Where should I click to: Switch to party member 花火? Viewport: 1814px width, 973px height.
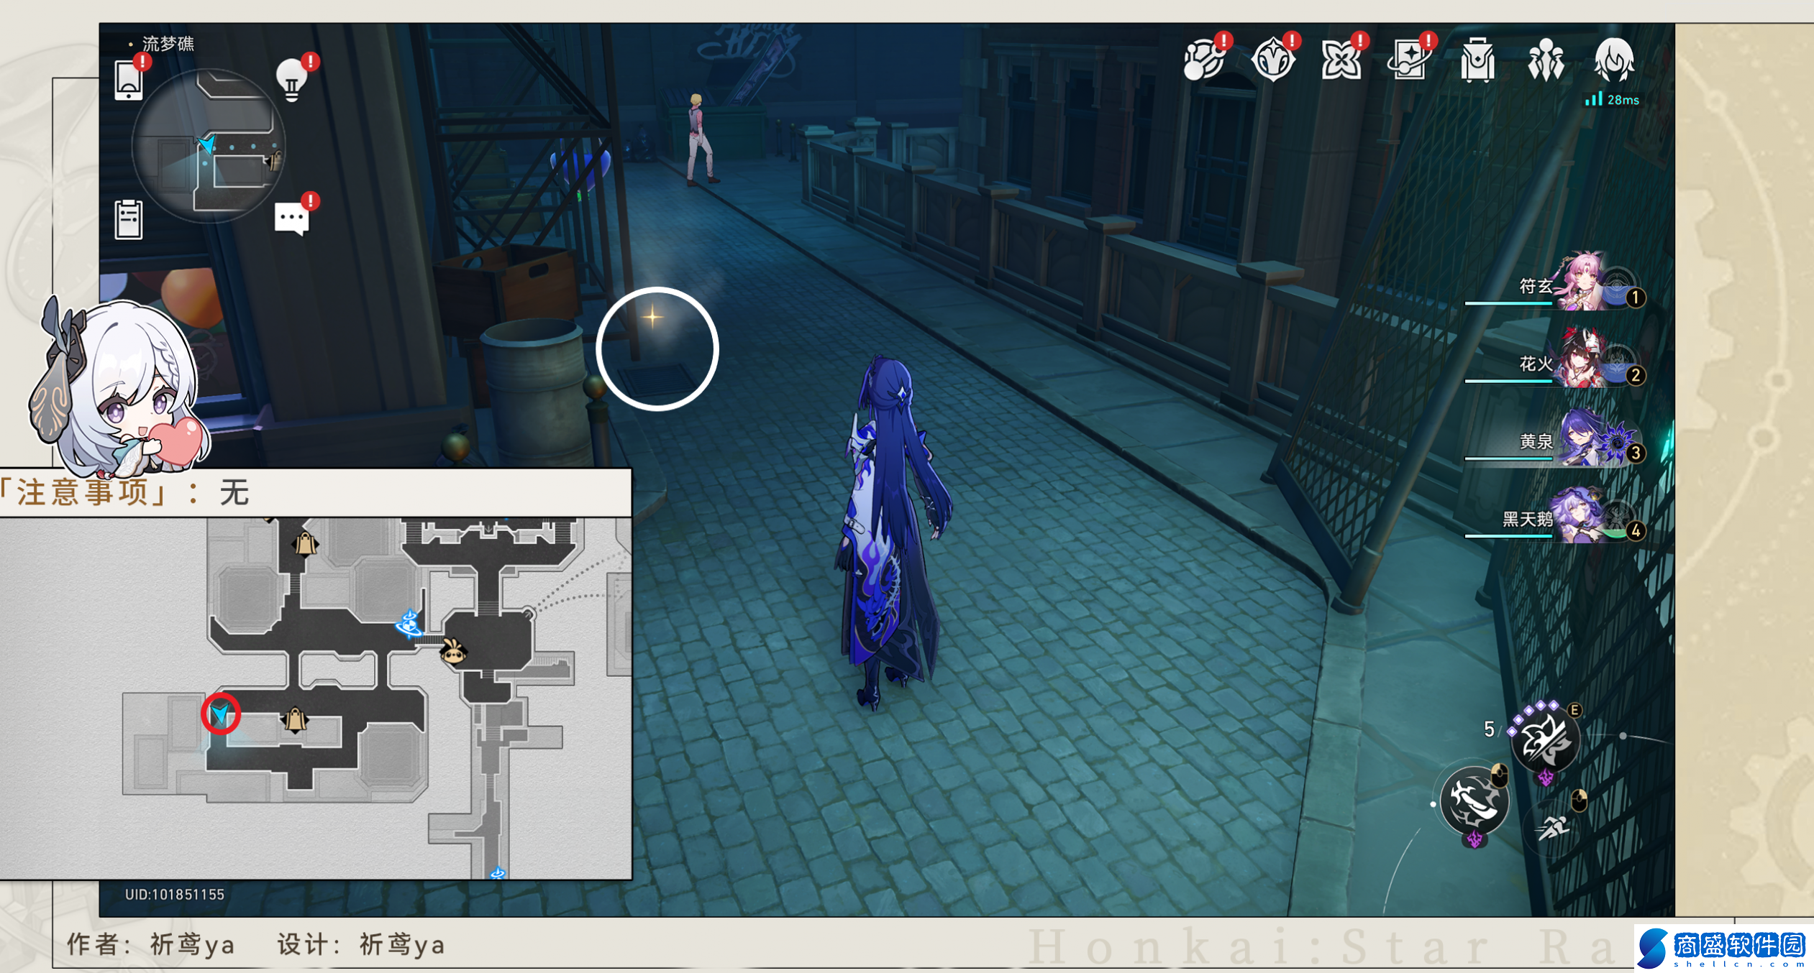click(x=1582, y=359)
